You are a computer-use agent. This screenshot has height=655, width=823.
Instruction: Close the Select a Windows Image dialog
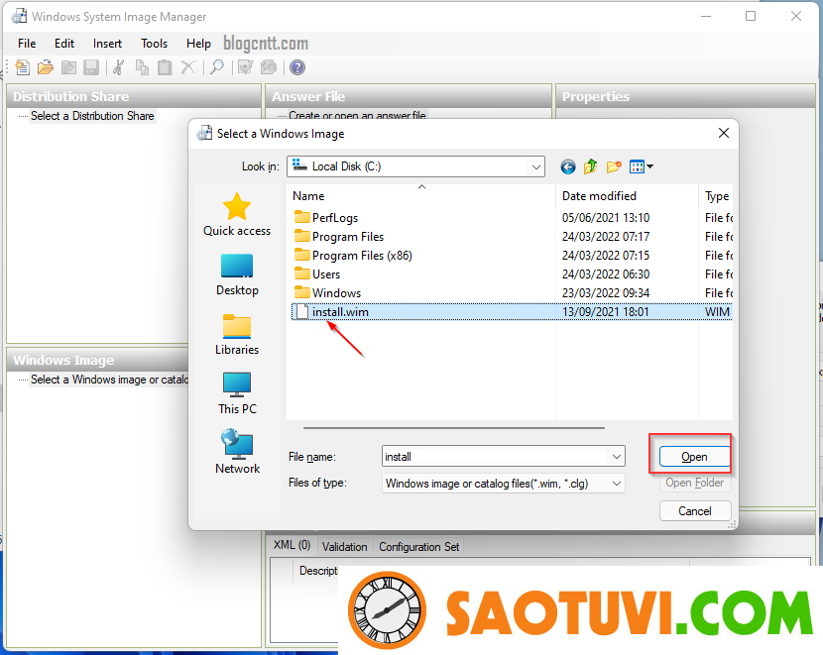click(x=724, y=133)
